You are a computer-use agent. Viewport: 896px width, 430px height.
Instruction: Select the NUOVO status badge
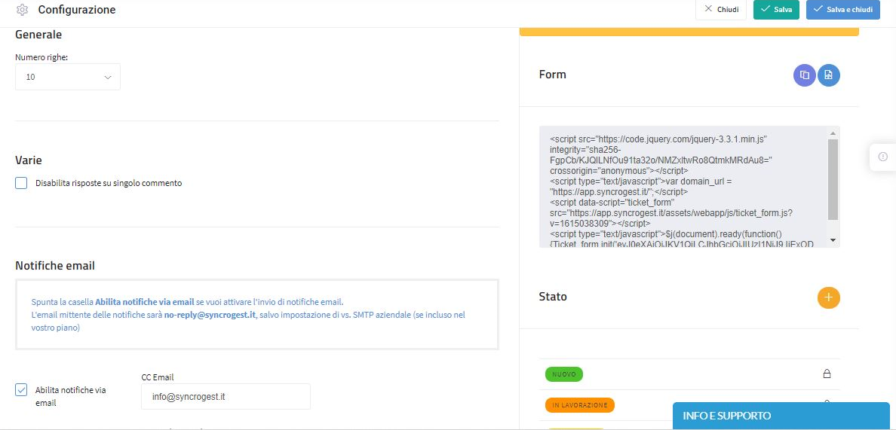point(564,374)
